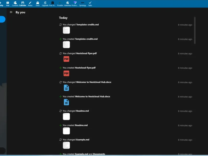
Task: Open the Notes app
Action: (30, 4)
